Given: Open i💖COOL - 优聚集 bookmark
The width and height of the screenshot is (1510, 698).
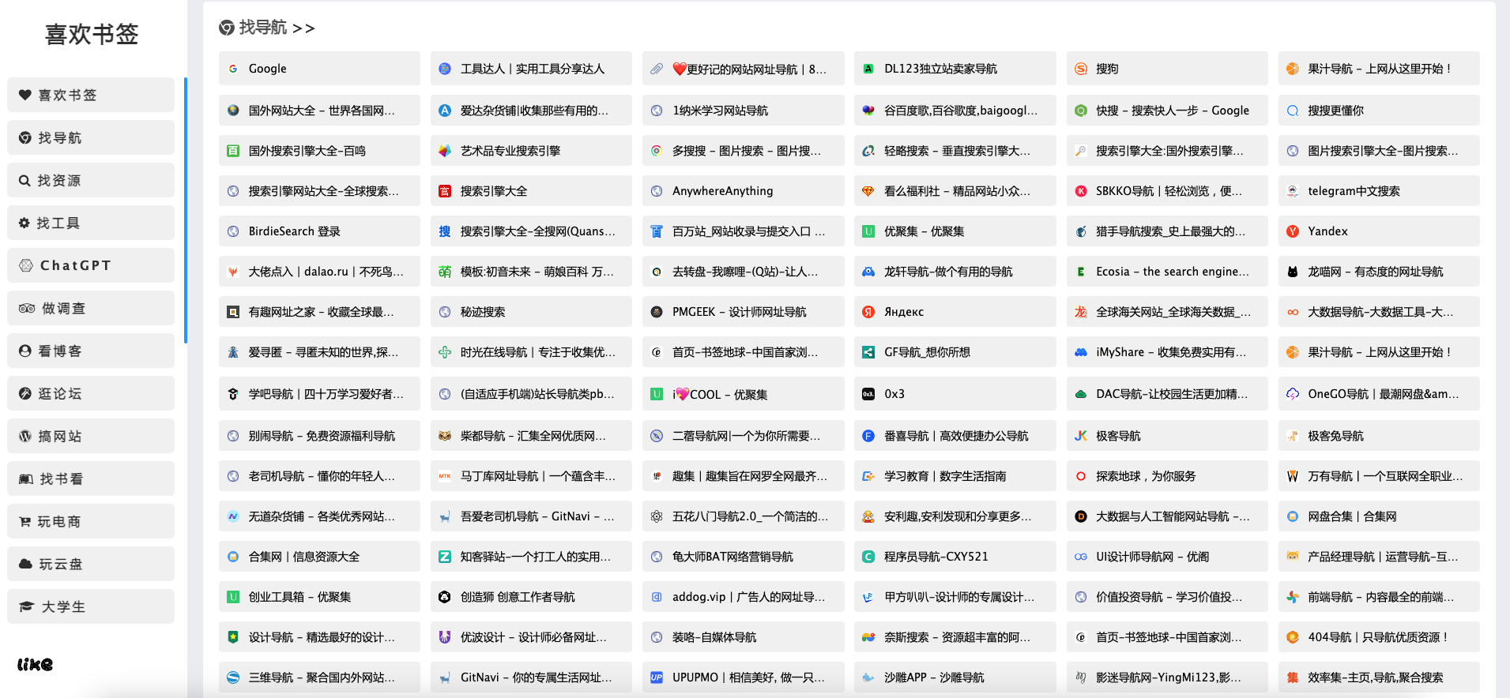Looking at the screenshot, I should coord(743,394).
